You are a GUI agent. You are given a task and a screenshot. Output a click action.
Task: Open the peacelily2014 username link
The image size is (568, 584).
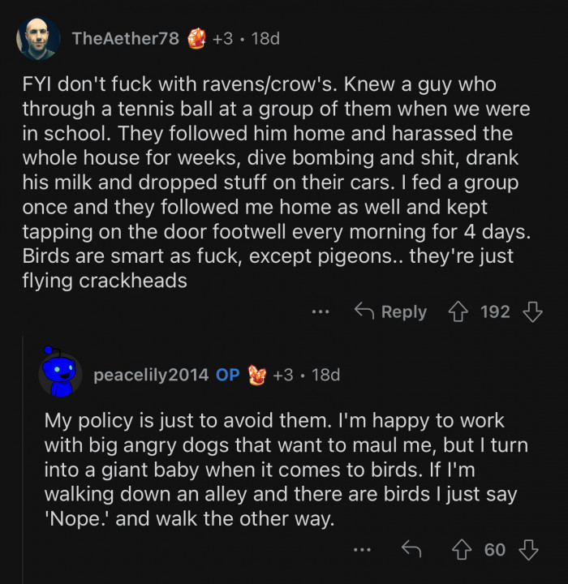pos(152,375)
